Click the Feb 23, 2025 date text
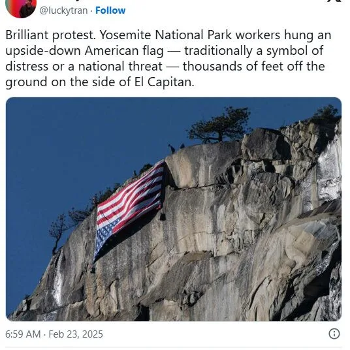Viewport: 350px width, 350px height. pyautogui.click(x=76, y=334)
